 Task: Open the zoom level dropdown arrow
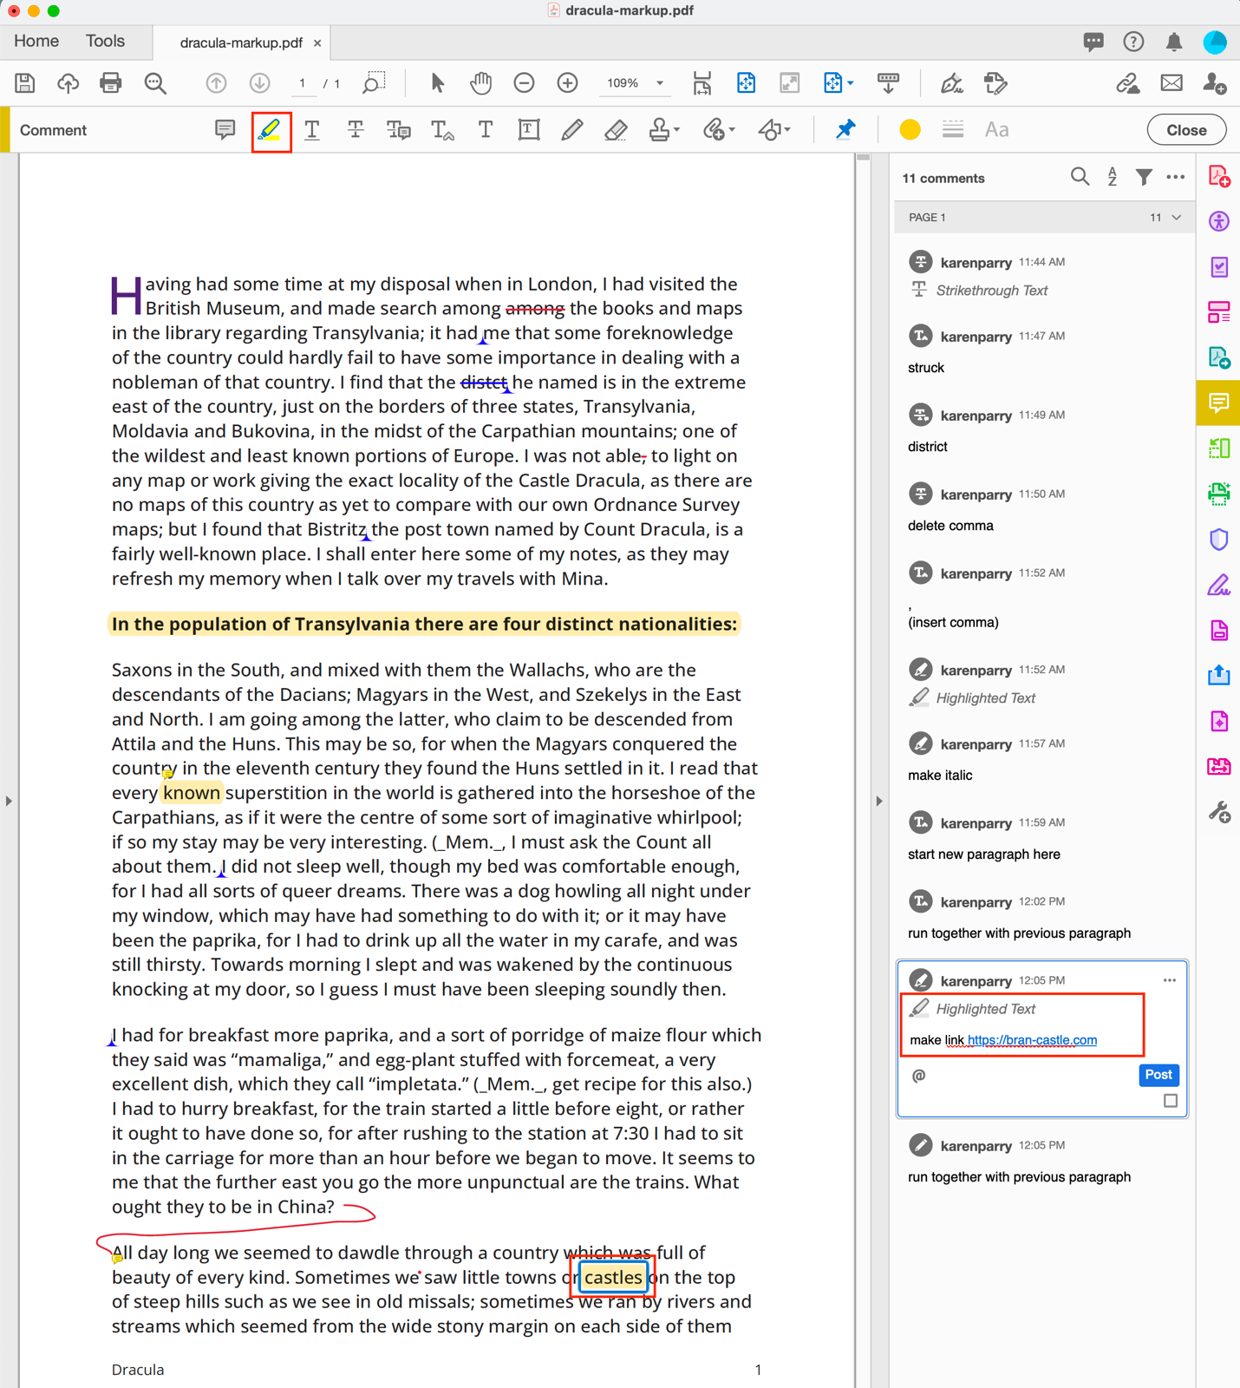click(660, 83)
